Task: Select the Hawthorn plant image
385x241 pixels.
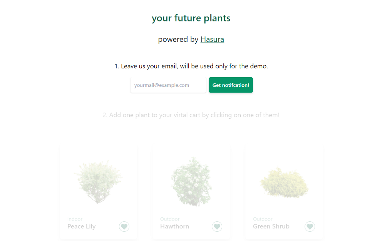Action: click(191, 182)
